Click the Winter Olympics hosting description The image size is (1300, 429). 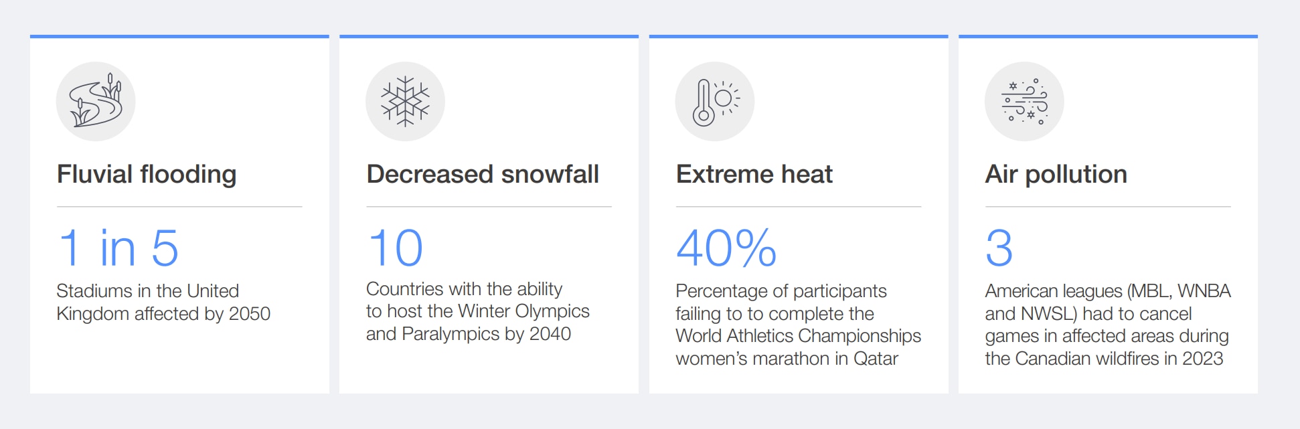(x=477, y=311)
